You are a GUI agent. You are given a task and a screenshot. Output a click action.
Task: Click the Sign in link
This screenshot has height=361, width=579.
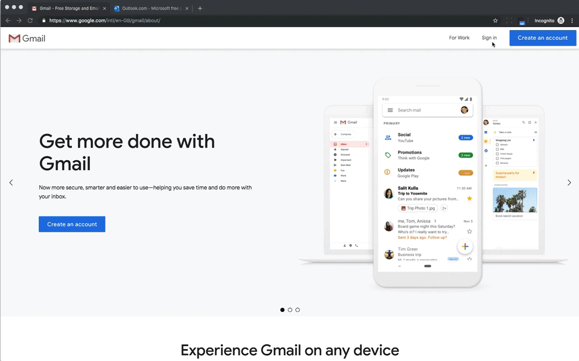click(489, 38)
